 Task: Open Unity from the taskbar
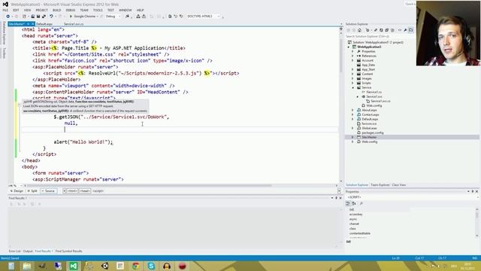point(104,266)
